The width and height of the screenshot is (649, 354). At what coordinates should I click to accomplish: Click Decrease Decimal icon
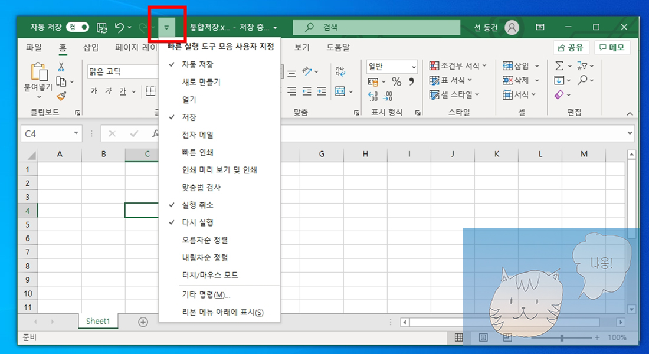388,97
